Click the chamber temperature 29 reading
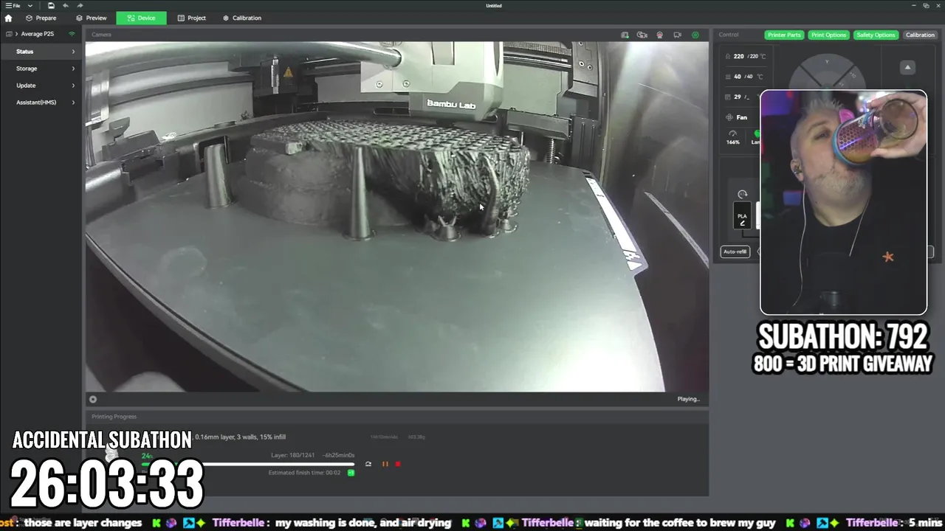The height and width of the screenshot is (531, 945). point(740,97)
